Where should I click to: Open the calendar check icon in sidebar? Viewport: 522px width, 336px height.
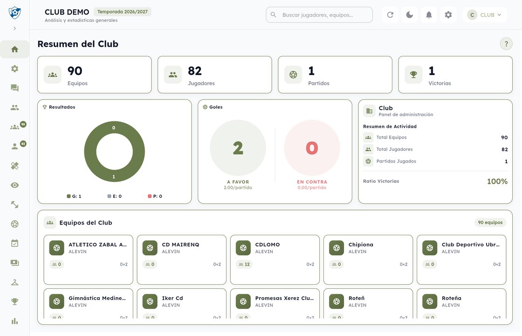click(14, 243)
